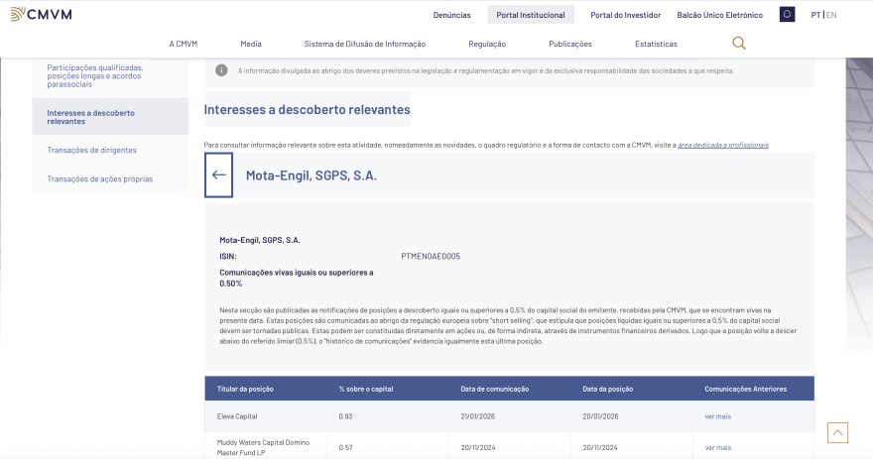Open the CMVM logo homepage
This screenshot has width=873, height=459.
(x=42, y=15)
